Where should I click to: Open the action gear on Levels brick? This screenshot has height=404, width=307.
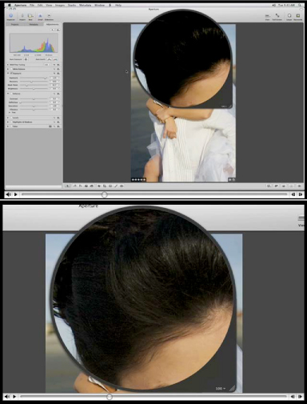pyautogui.click(x=58, y=118)
